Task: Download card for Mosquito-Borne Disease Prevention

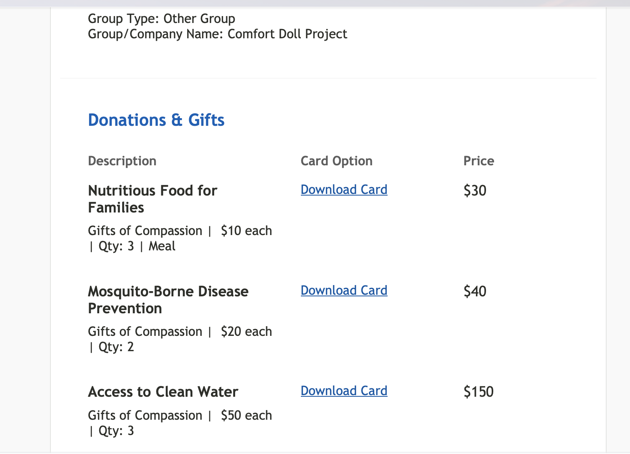Action: coord(344,290)
